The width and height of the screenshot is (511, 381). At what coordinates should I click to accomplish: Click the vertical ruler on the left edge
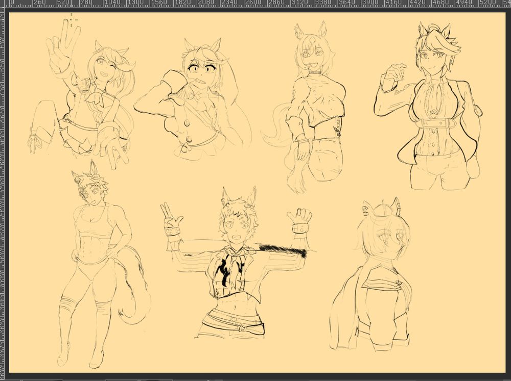pyautogui.click(x=2, y=194)
